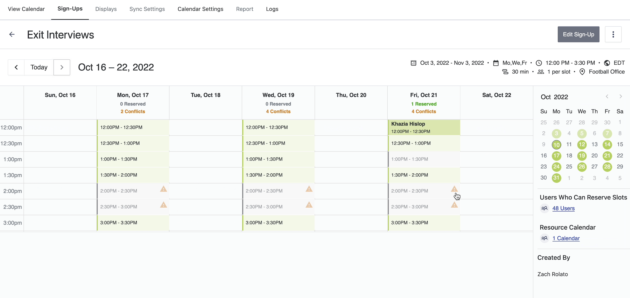The width and height of the screenshot is (630, 298).
Task: Go to previous month in mini calendar
Action: coord(607,96)
